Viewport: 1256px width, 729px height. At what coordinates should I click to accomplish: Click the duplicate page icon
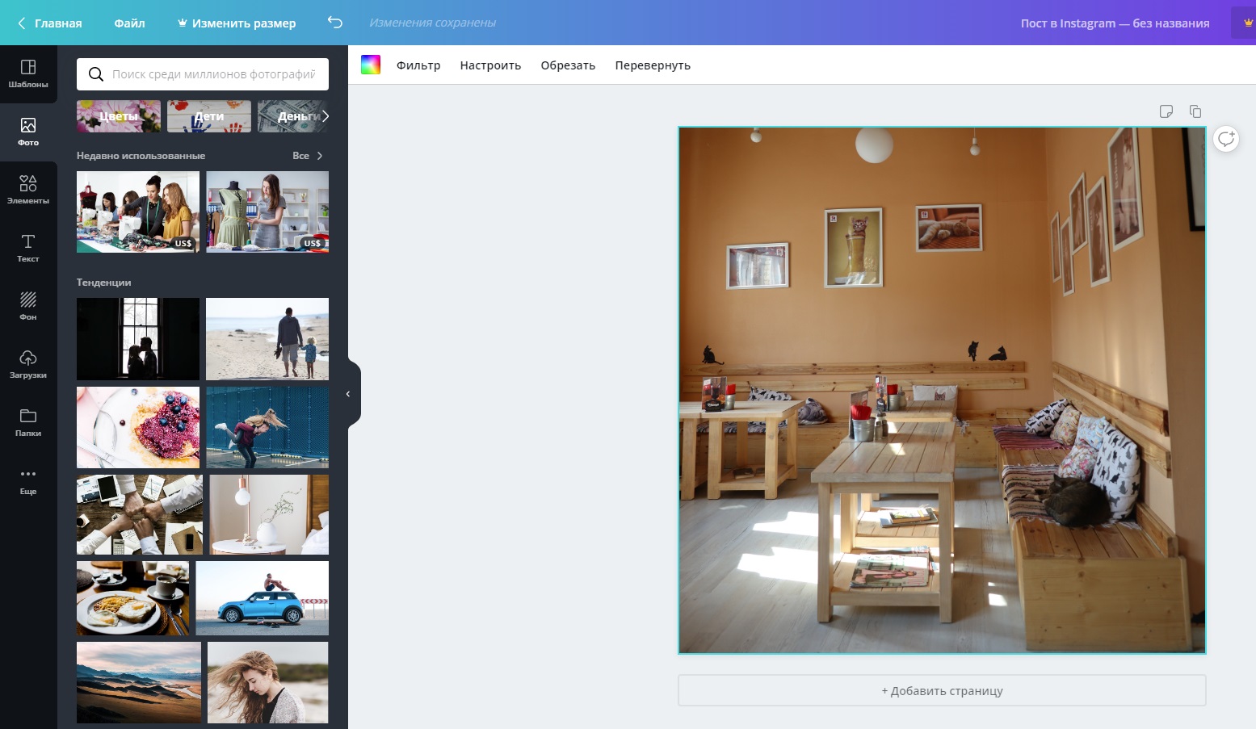[x=1195, y=111]
